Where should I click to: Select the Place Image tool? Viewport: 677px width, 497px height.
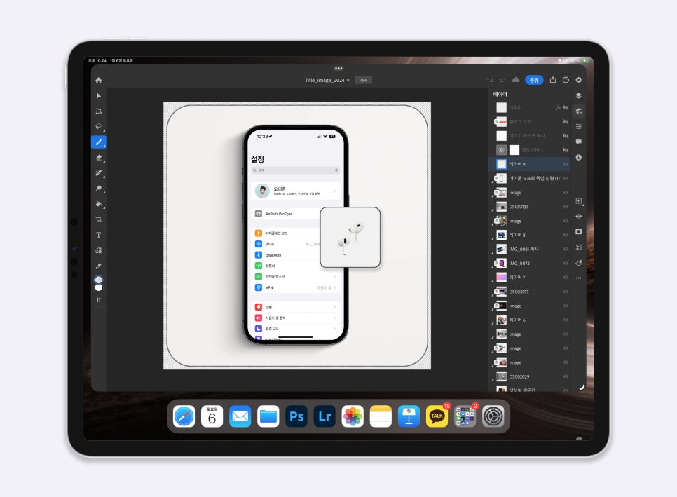(98, 250)
